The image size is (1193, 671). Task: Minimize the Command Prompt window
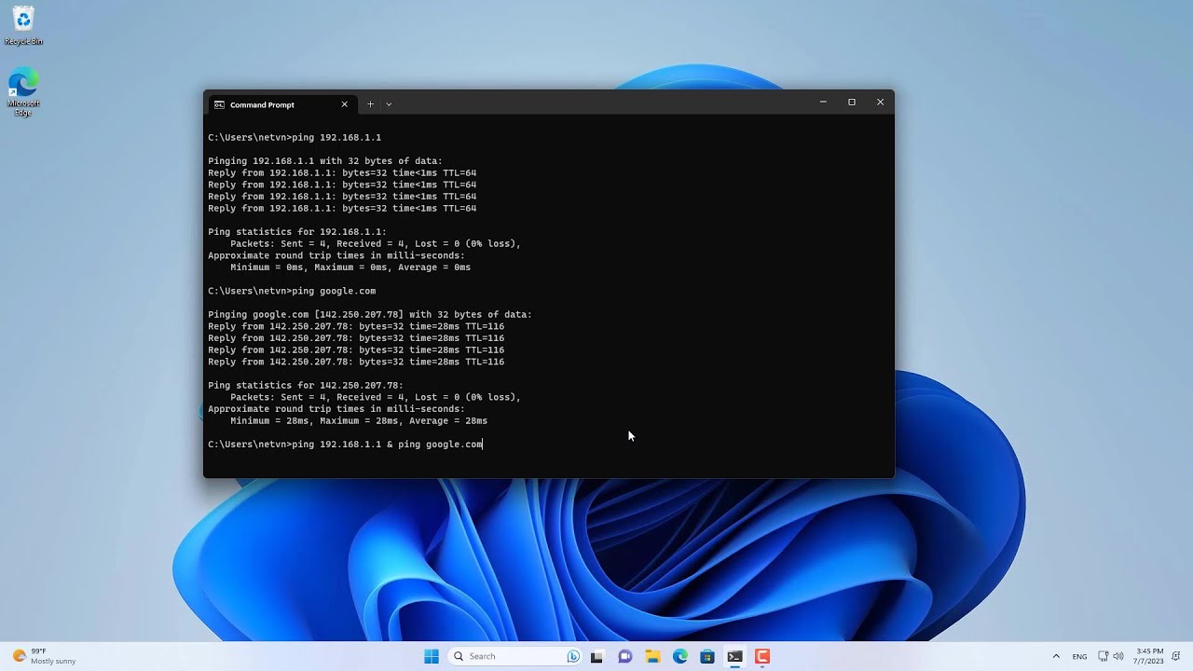point(823,103)
